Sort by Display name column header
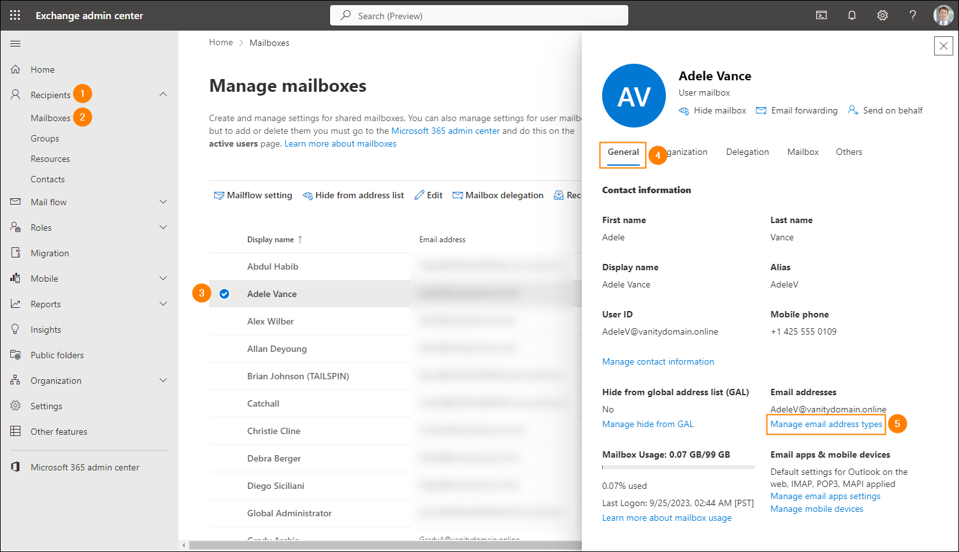Screen dimensions: 959x552 (275, 240)
